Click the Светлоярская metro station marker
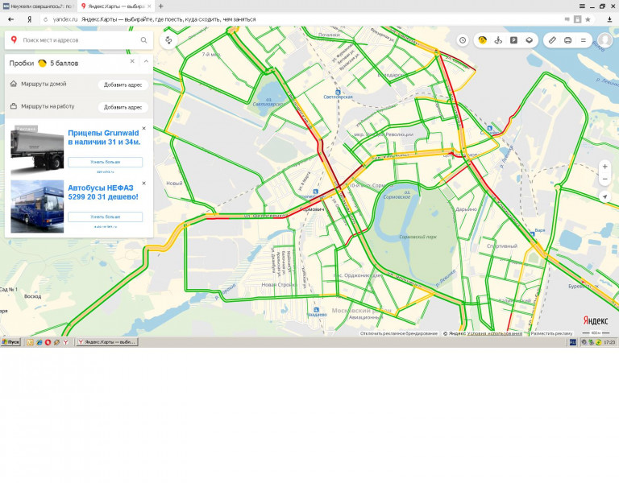619x483 pixels. 338,94
